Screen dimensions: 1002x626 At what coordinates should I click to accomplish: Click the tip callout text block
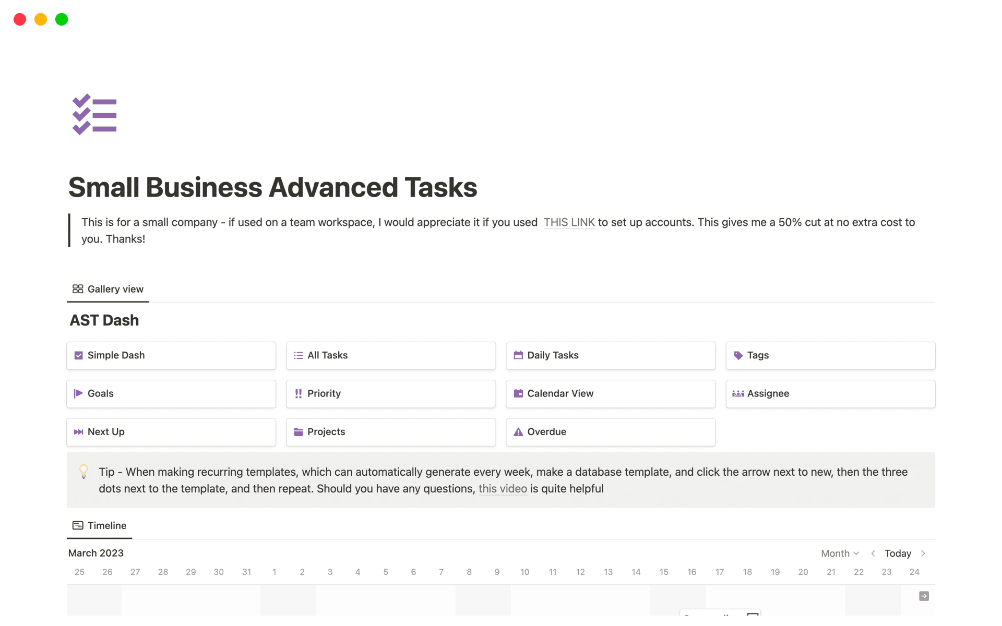point(501,480)
